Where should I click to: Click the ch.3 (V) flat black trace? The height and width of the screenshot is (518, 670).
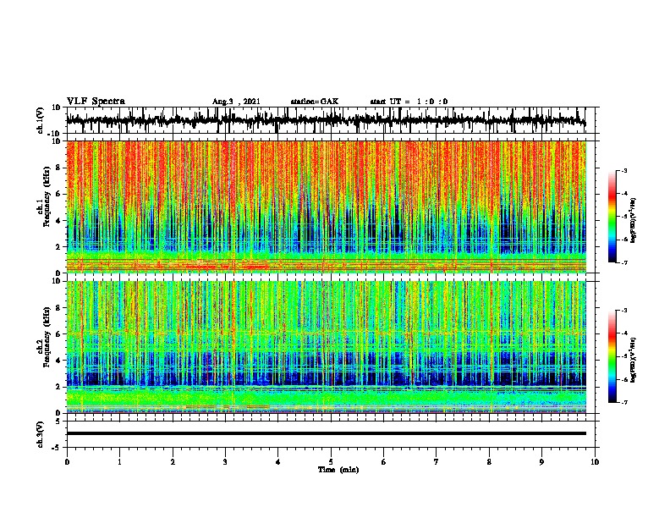point(326,433)
